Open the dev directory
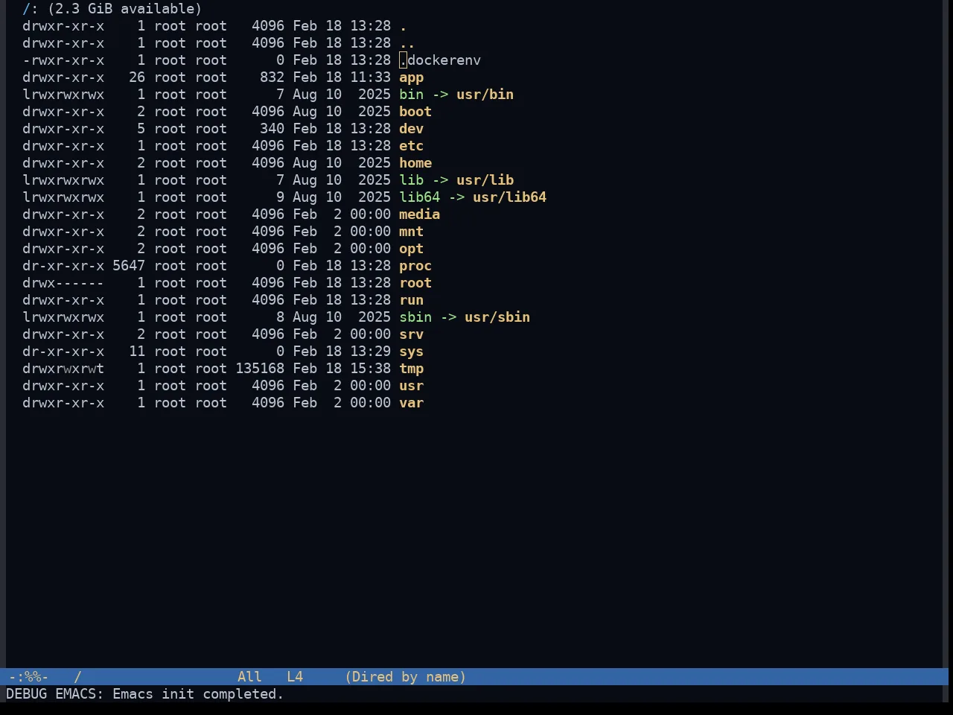The image size is (953, 715). pyautogui.click(x=411, y=129)
